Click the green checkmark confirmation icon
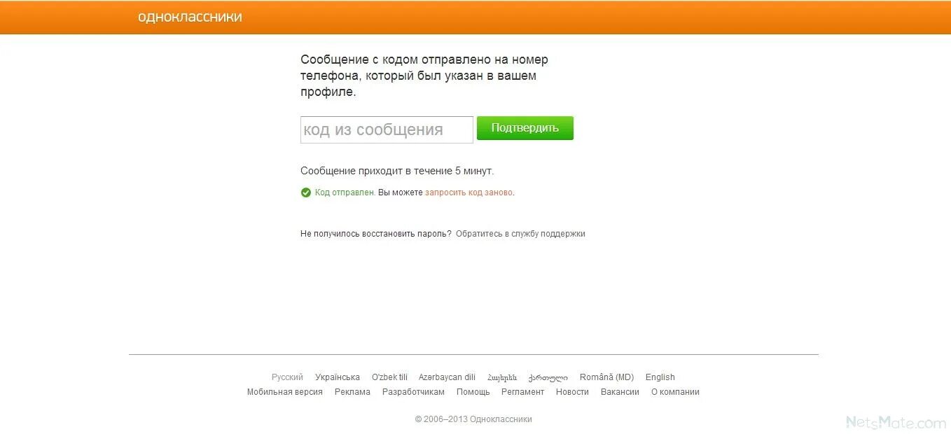 pyautogui.click(x=306, y=192)
